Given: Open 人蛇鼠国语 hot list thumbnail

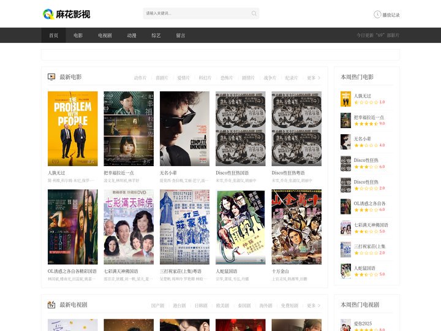Looking at the screenshot, I should pyautogui.click(x=345, y=272).
